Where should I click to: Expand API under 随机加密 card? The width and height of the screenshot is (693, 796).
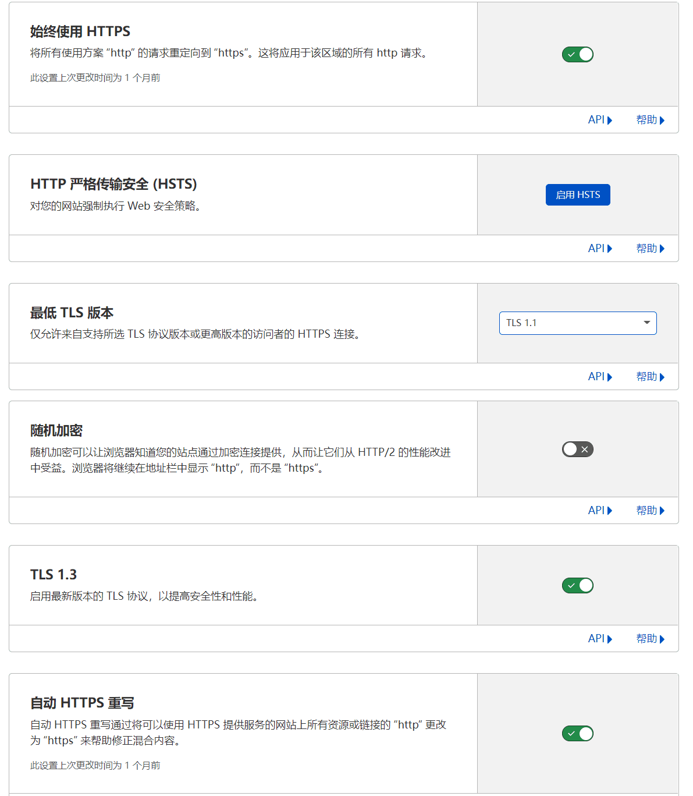[x=599, y=511]
